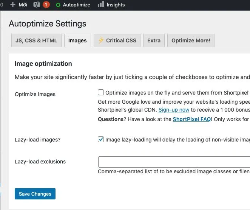
Task: Click the Lazy-load images? label
Action: pos(38,140)
